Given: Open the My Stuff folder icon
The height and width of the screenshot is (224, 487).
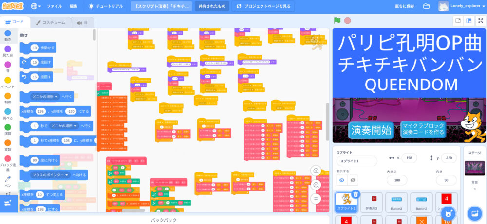Looking at the screenshot, I should 426,6.
